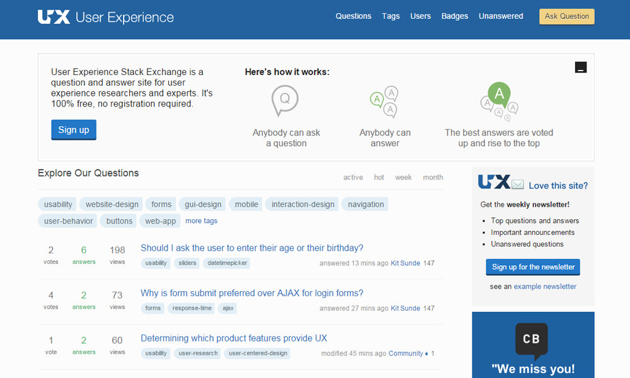Open question about age or birthday
Image resolution: width=630 pixels, height=378 pixels.
pyautogui.click(x=252, y=248)
